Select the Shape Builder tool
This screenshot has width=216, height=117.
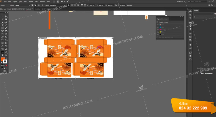tap(2, 40)
